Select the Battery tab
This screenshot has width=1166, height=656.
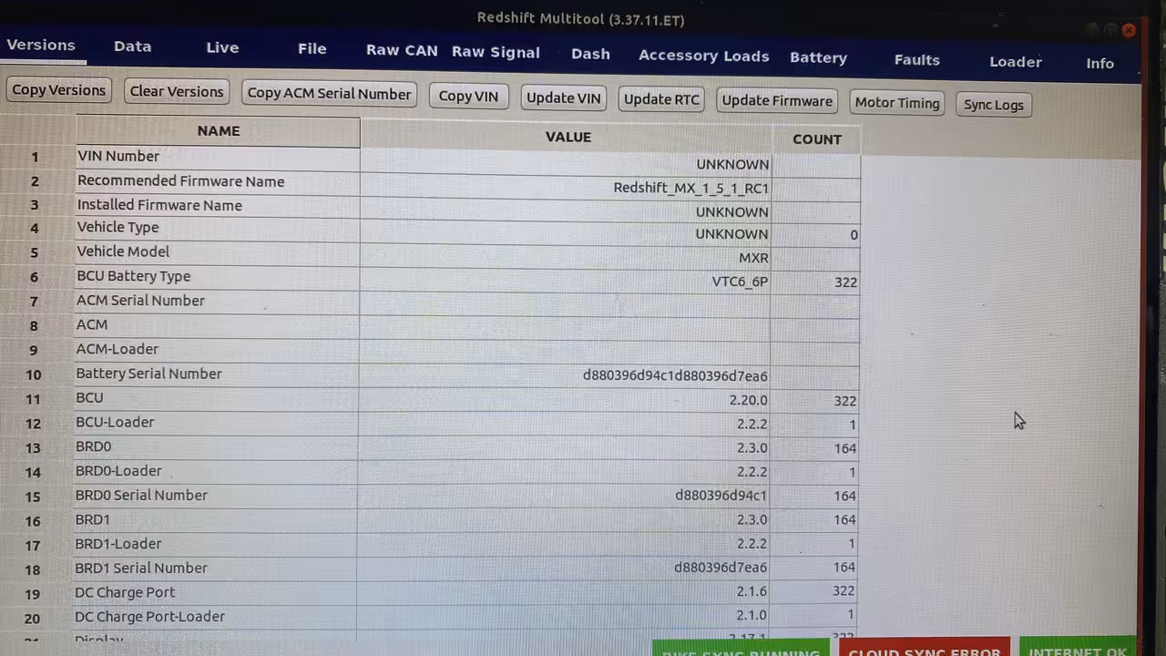point(818,57)
